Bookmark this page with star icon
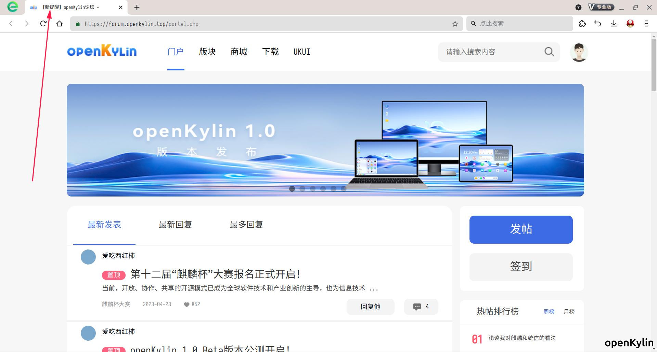Viewport: 657px width, 352px height. pyautogui.click(x=455, y=24)
